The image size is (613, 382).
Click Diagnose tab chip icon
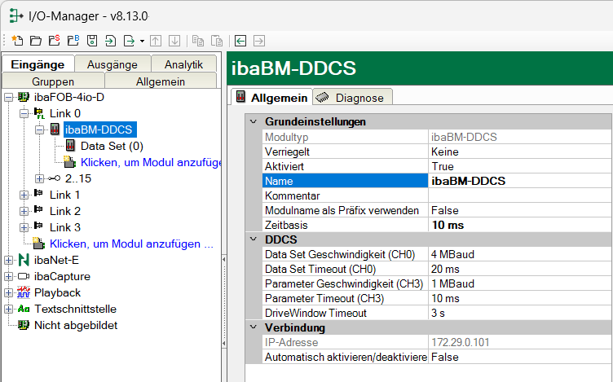click(322, 97)
